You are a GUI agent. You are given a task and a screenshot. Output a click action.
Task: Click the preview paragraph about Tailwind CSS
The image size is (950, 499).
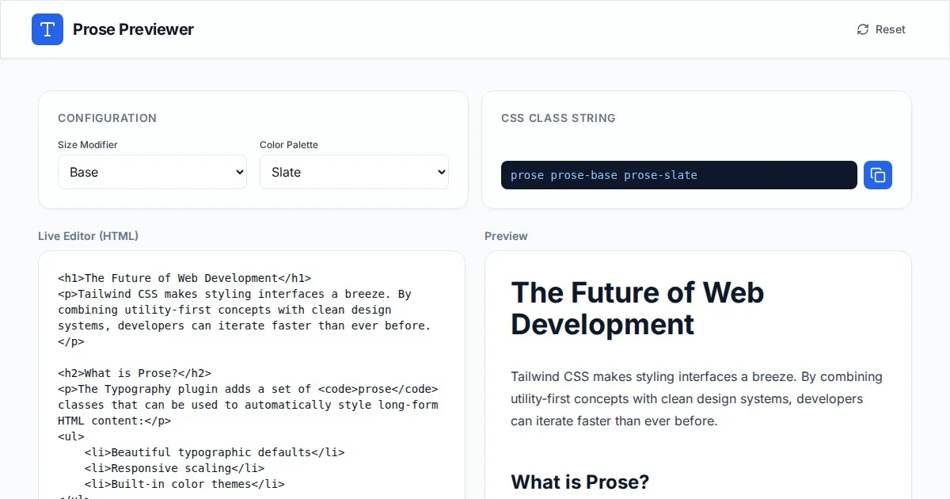(697, 398)
